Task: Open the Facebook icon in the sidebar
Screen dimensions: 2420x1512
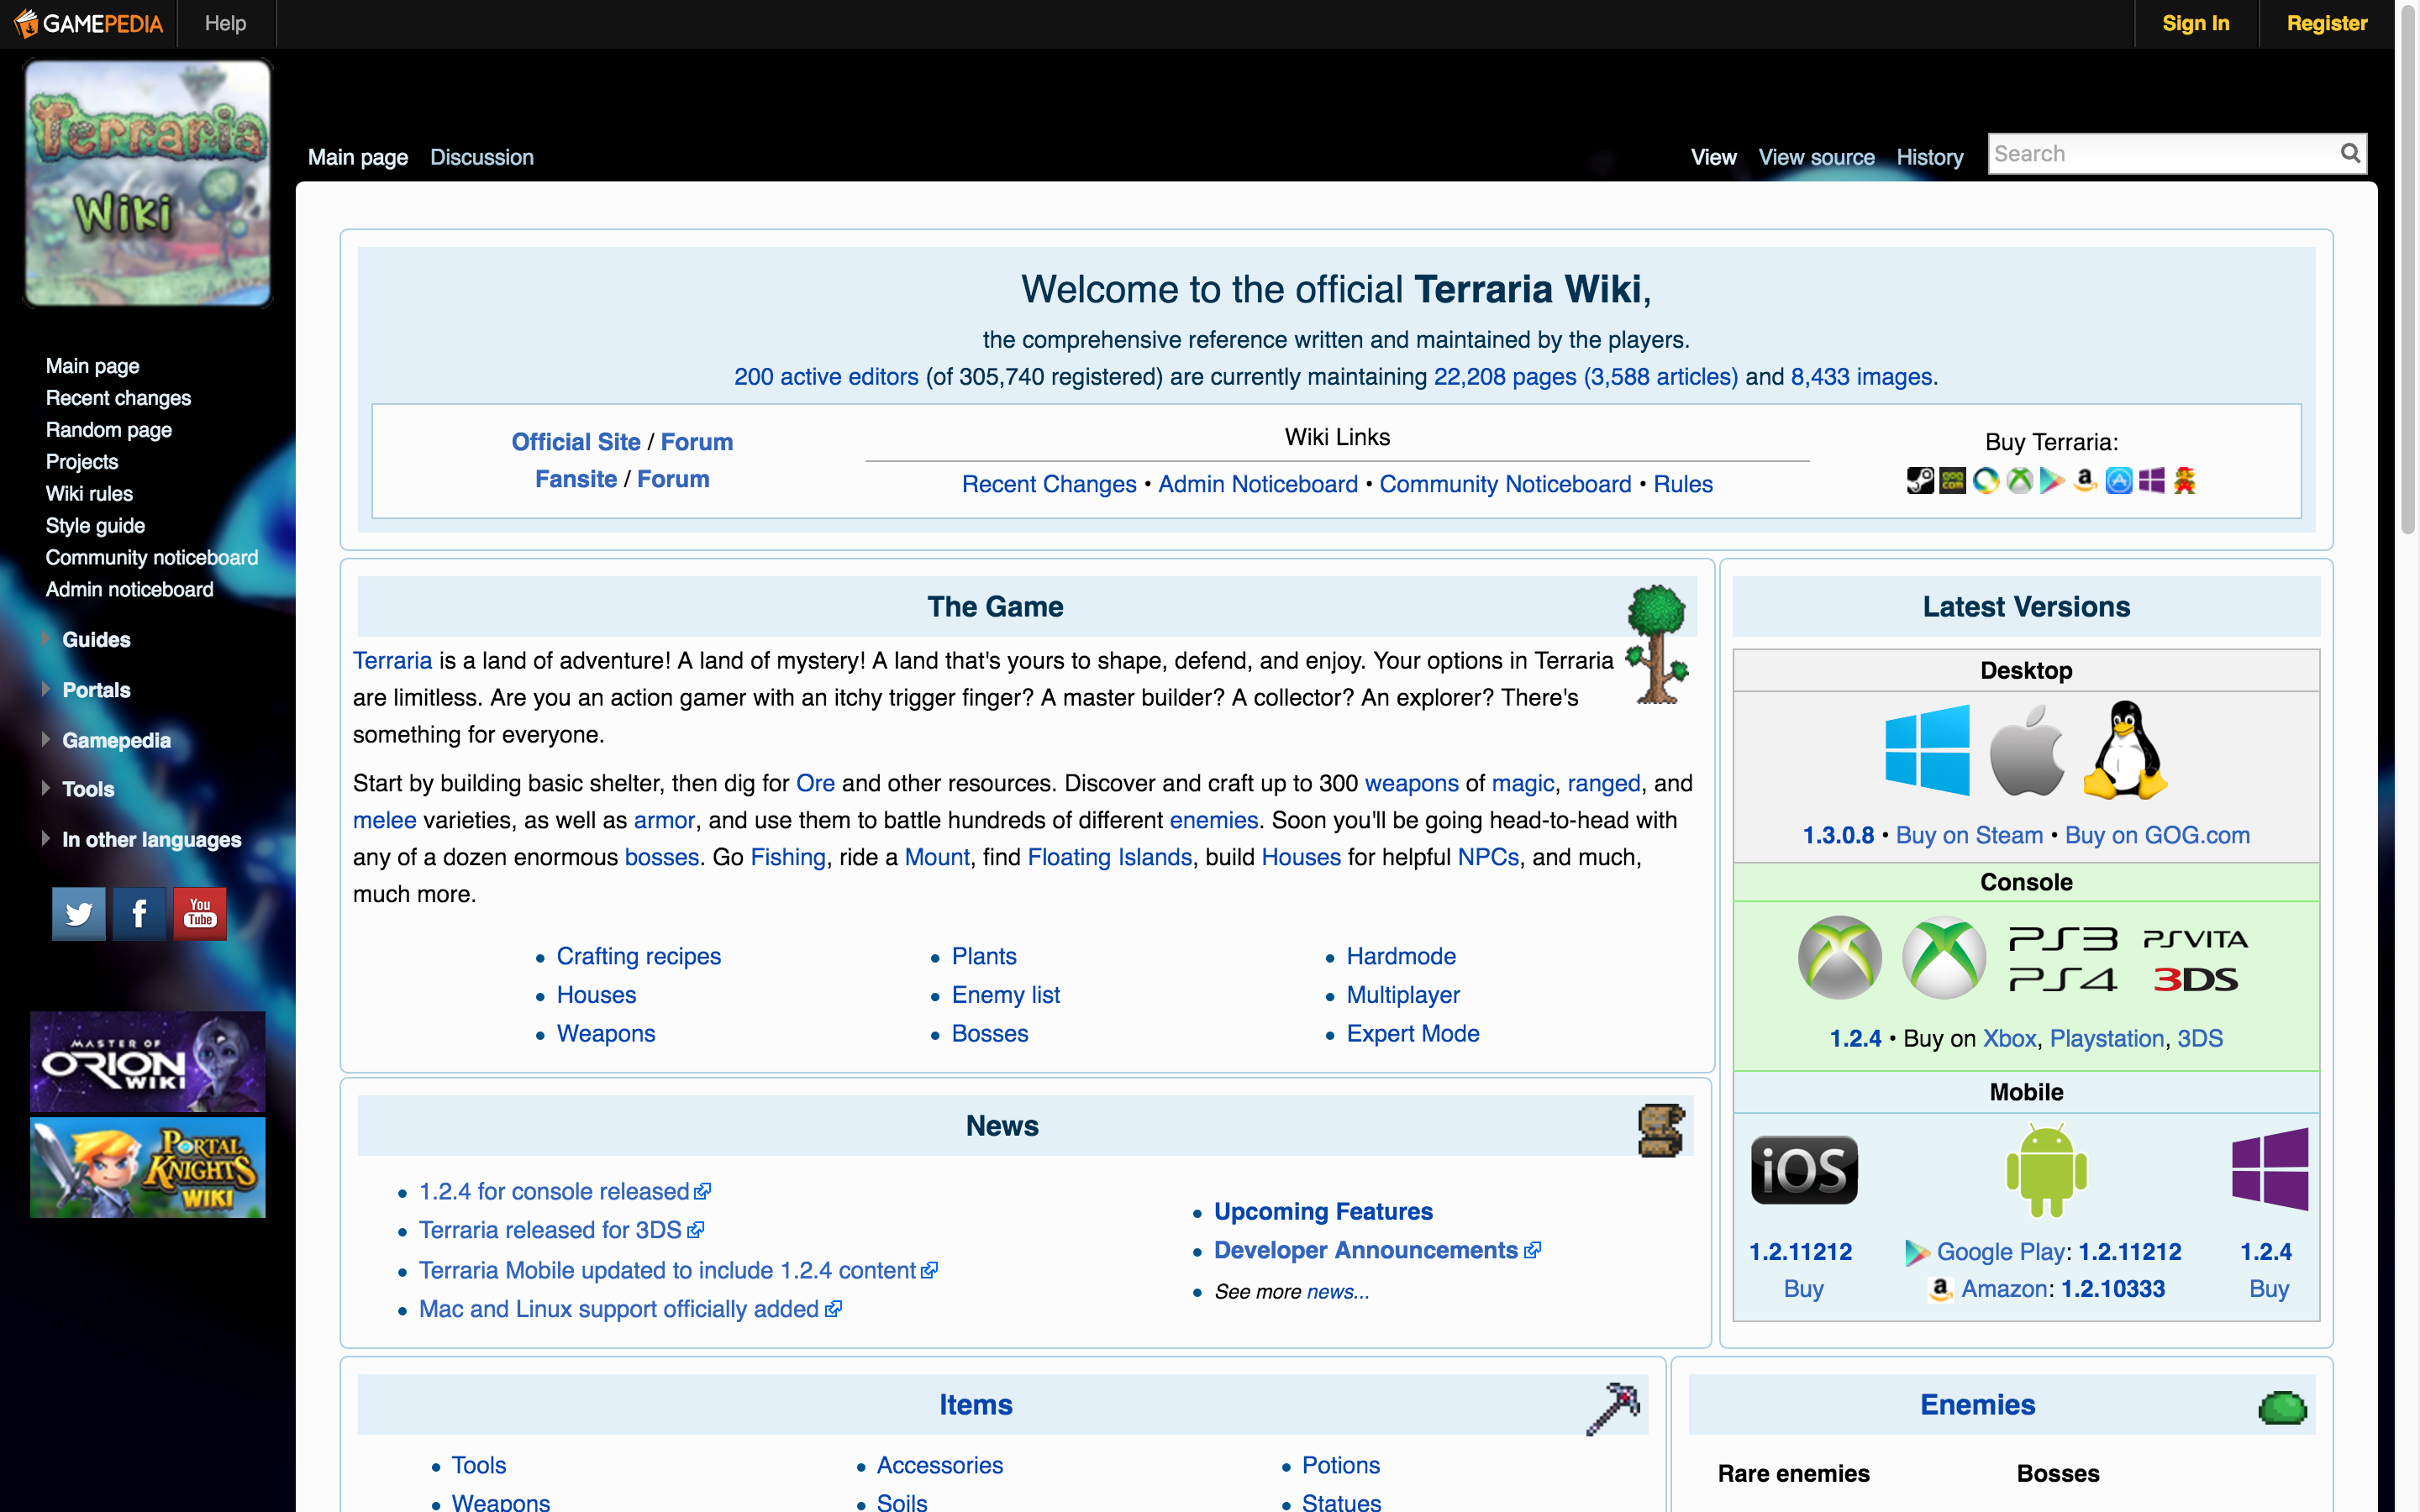Action: 139,914
